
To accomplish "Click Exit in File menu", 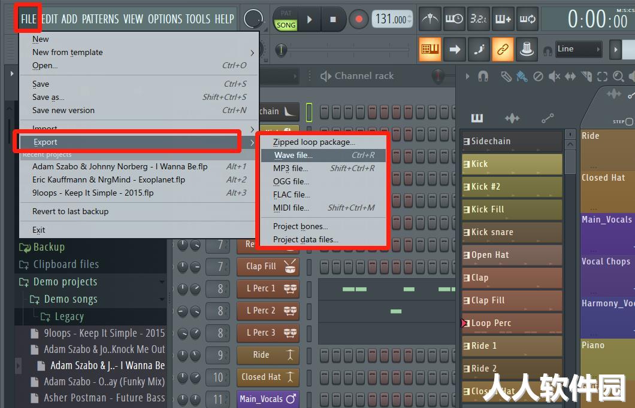I will coord(139,230).
